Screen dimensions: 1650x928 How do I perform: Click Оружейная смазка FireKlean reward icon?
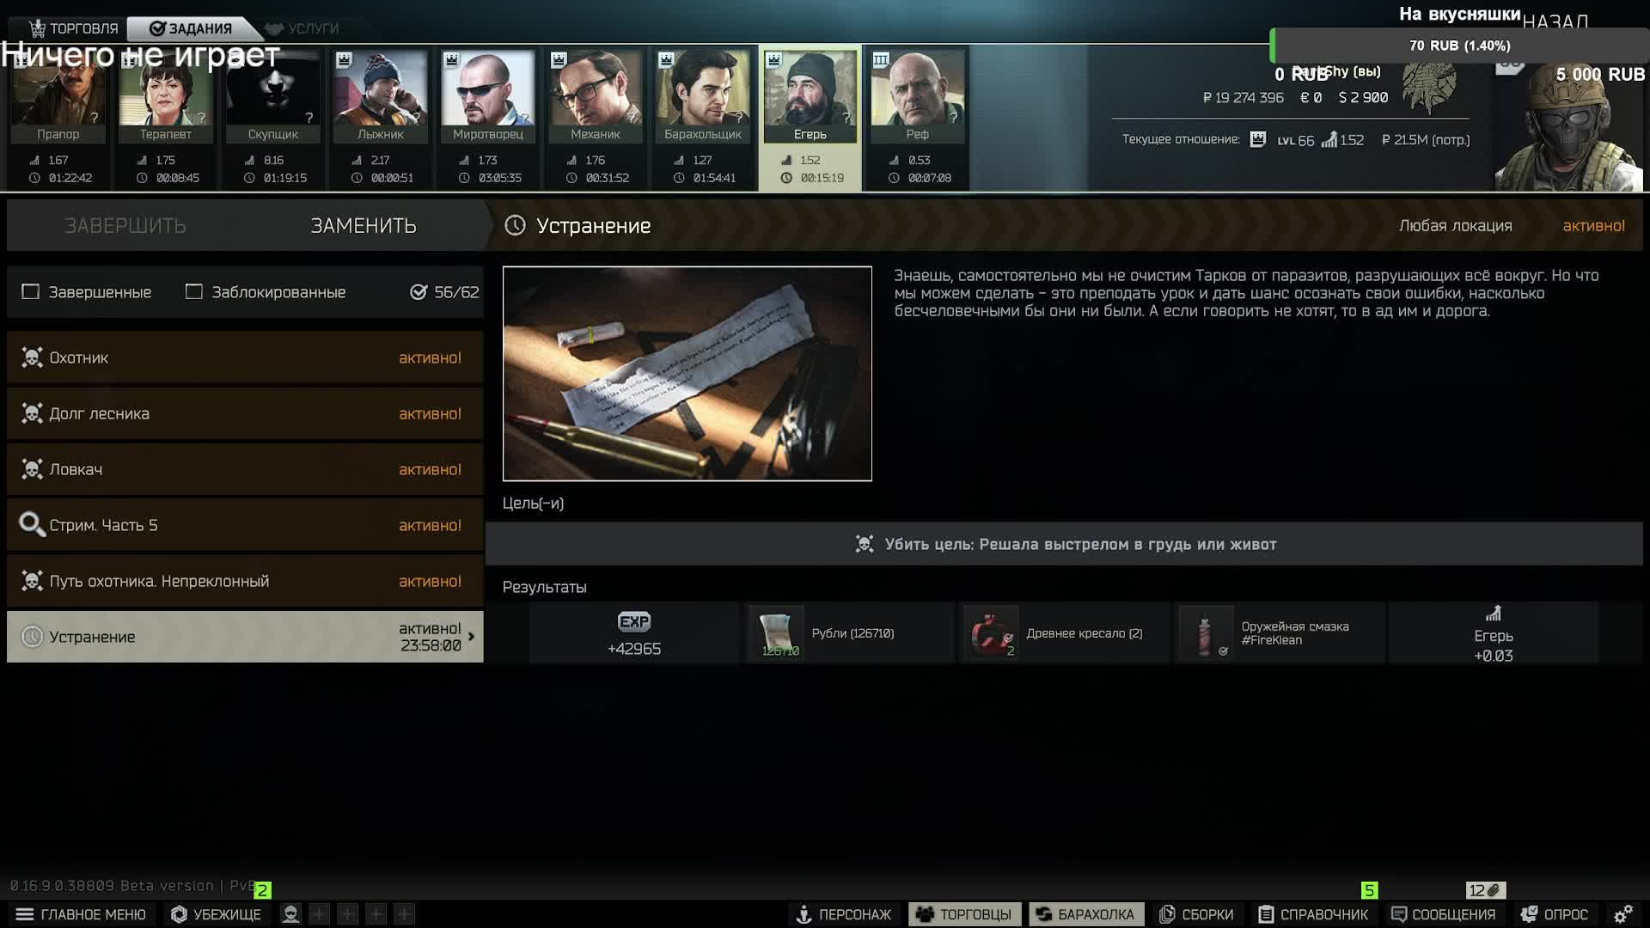coord(1205,633)
